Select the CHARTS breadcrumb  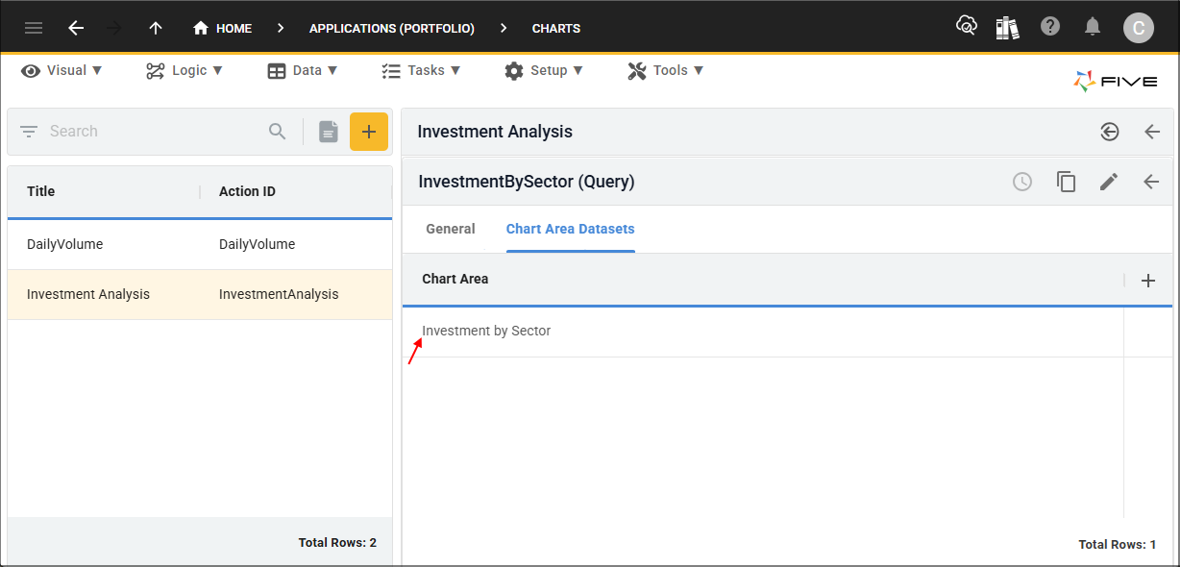(556, 29)
